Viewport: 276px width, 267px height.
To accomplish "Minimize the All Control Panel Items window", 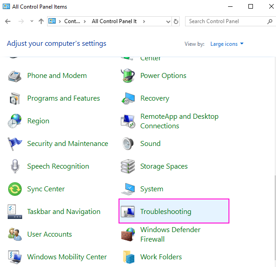I will pyautogui.click(x=230, y=6).
